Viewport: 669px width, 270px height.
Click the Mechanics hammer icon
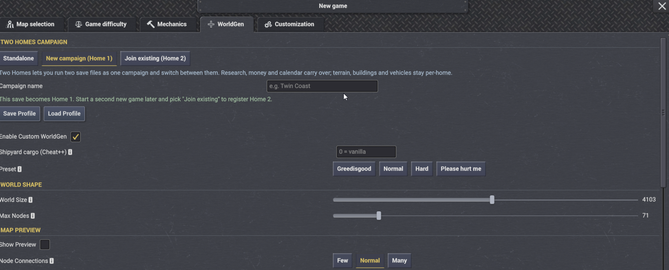151,24
